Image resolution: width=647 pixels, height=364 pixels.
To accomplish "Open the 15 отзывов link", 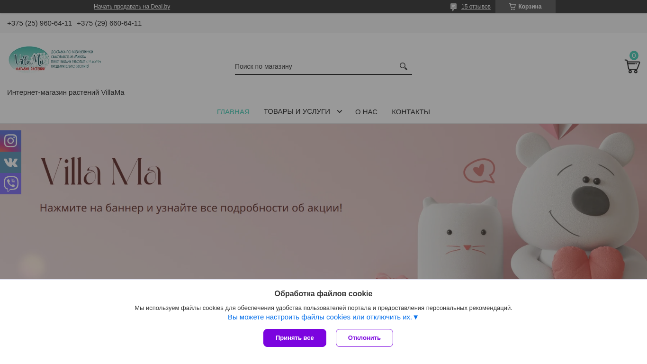I will click(476, 7).
